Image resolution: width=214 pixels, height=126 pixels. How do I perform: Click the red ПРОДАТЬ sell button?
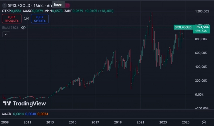(x=12, y=19)
